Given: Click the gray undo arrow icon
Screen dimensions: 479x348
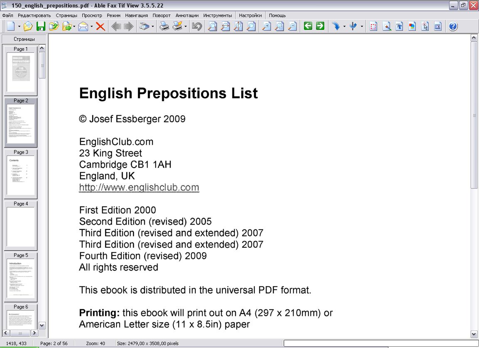Looking at the screenshot, I should pos(197,26).
